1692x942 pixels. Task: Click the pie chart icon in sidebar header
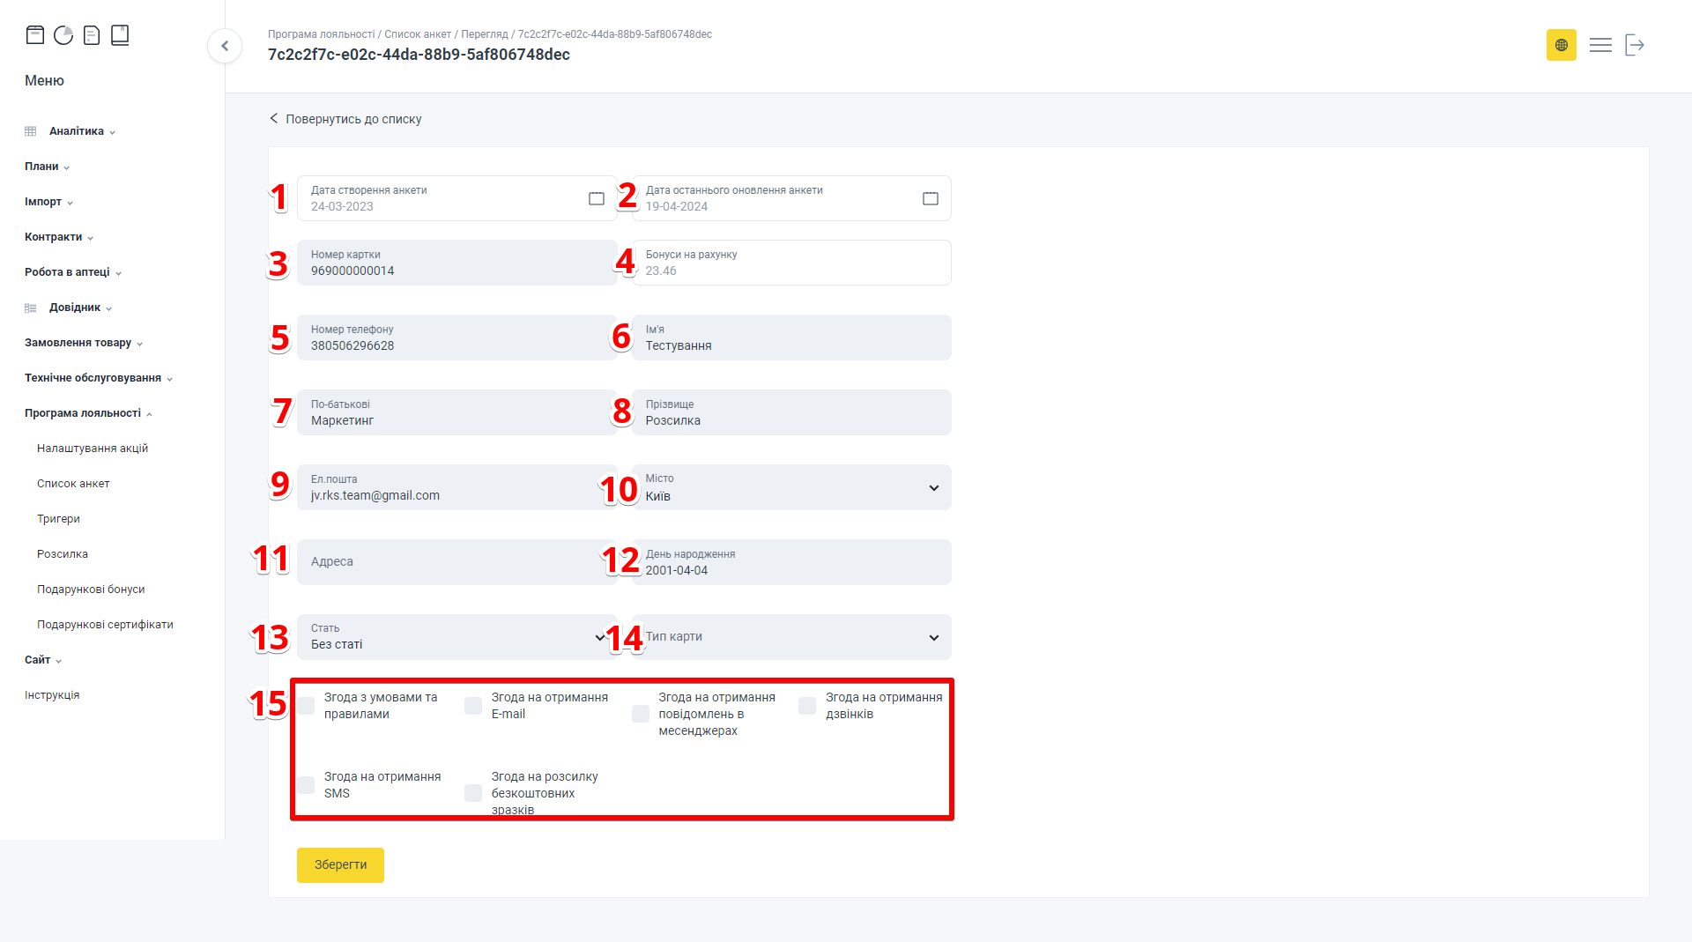[63, 35]
